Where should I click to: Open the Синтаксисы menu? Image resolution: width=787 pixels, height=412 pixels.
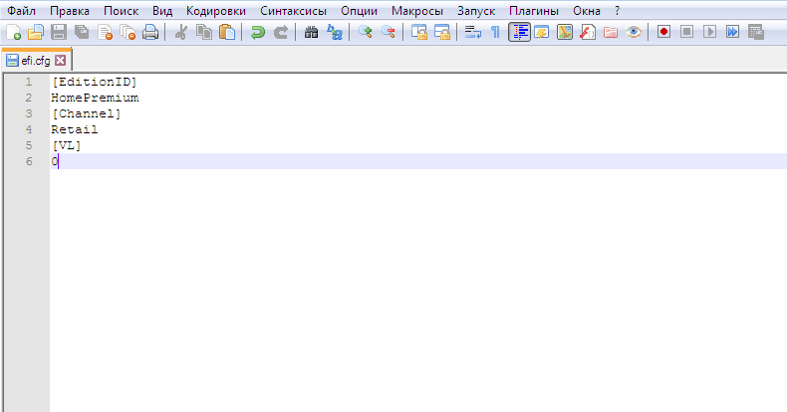[294, 11]
